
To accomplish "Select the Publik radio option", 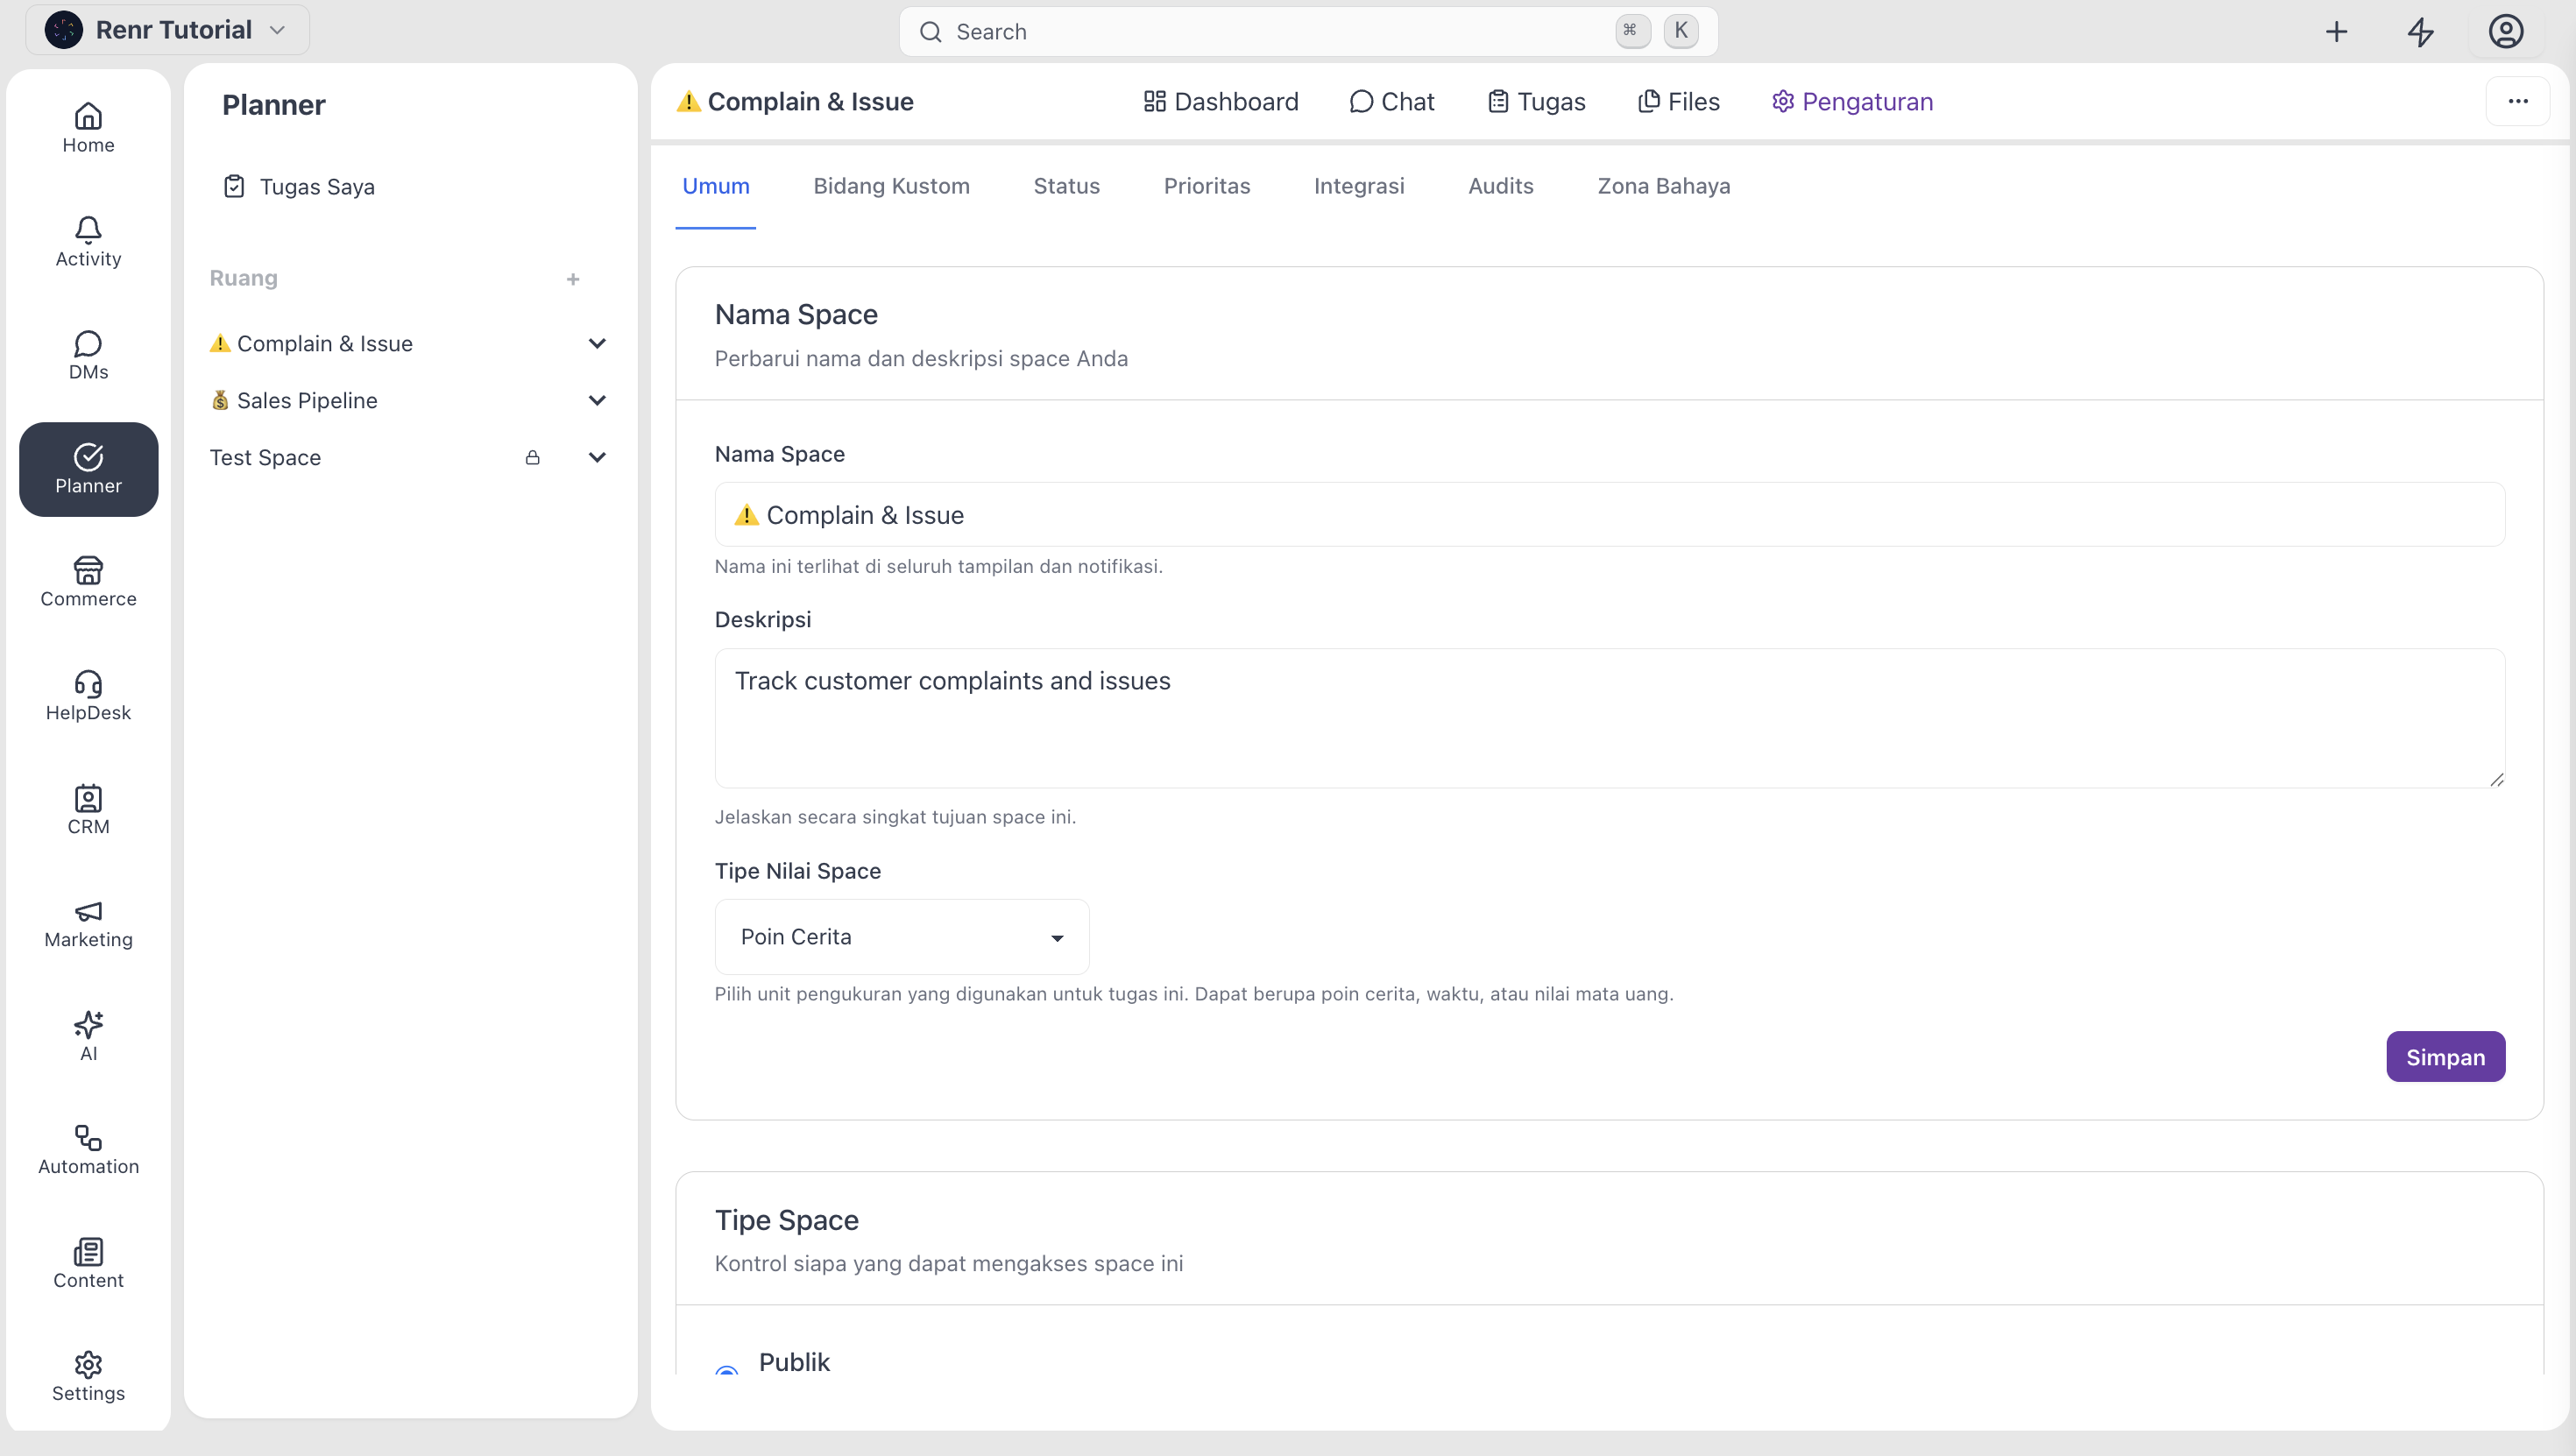I will pos(727,1370).
